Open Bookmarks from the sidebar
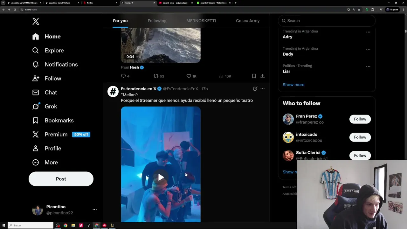The image size is (407, 229). click(53, 121)
